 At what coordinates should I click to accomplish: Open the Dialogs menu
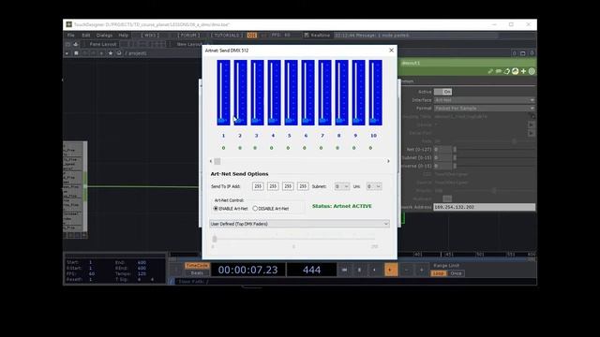coord(104,36)
